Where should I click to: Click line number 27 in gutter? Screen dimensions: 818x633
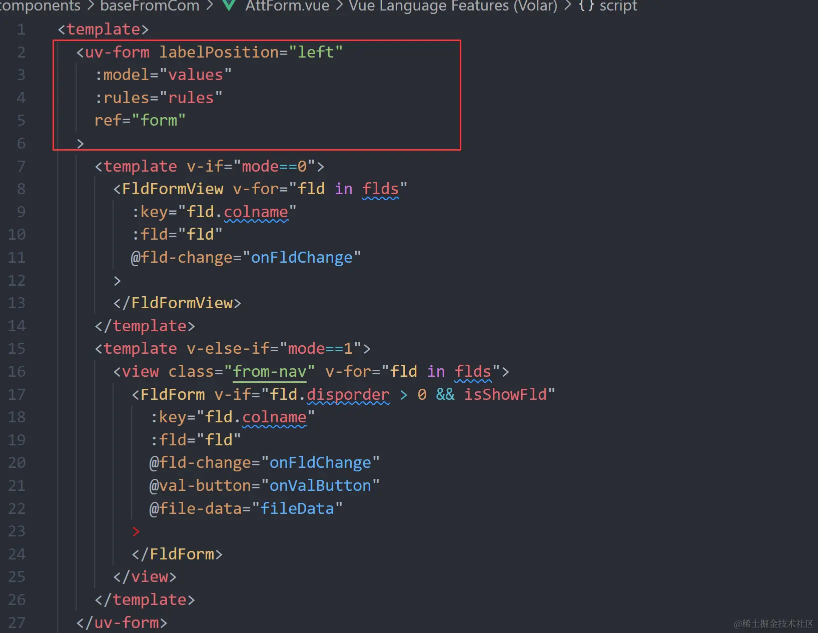(x=17, y=622)
